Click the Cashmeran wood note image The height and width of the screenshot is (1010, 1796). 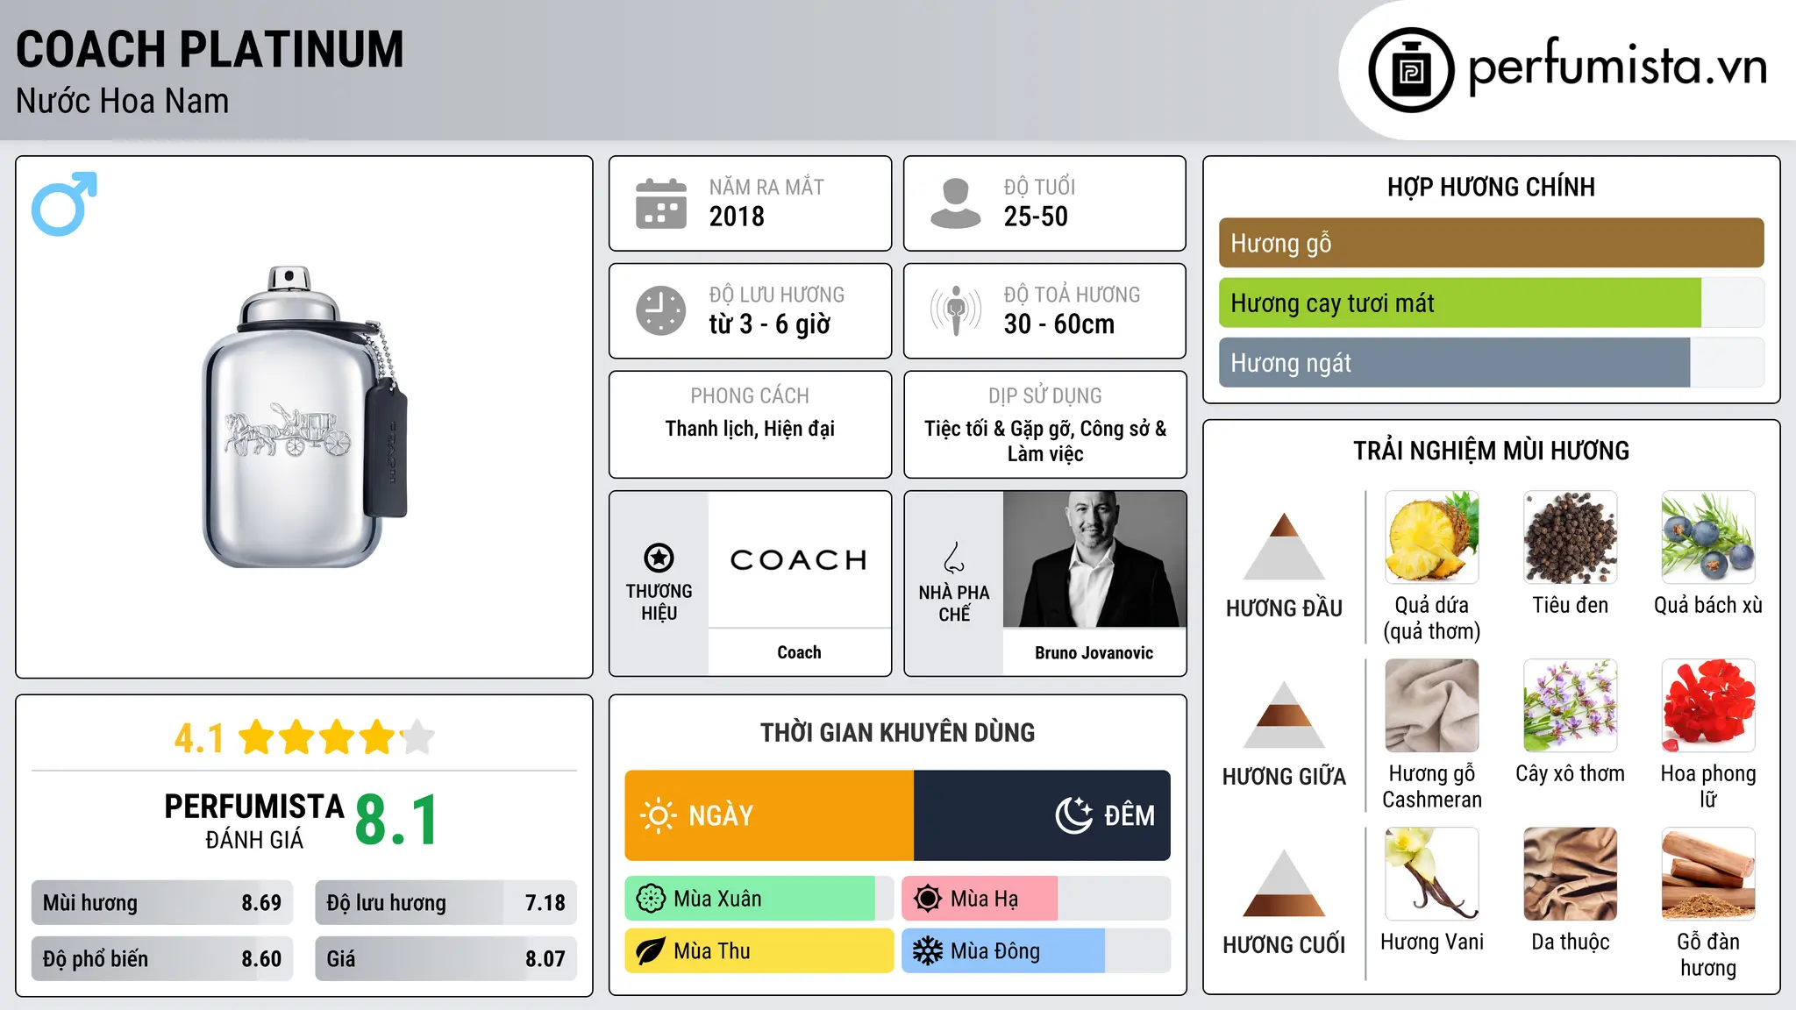(1431, 706)
